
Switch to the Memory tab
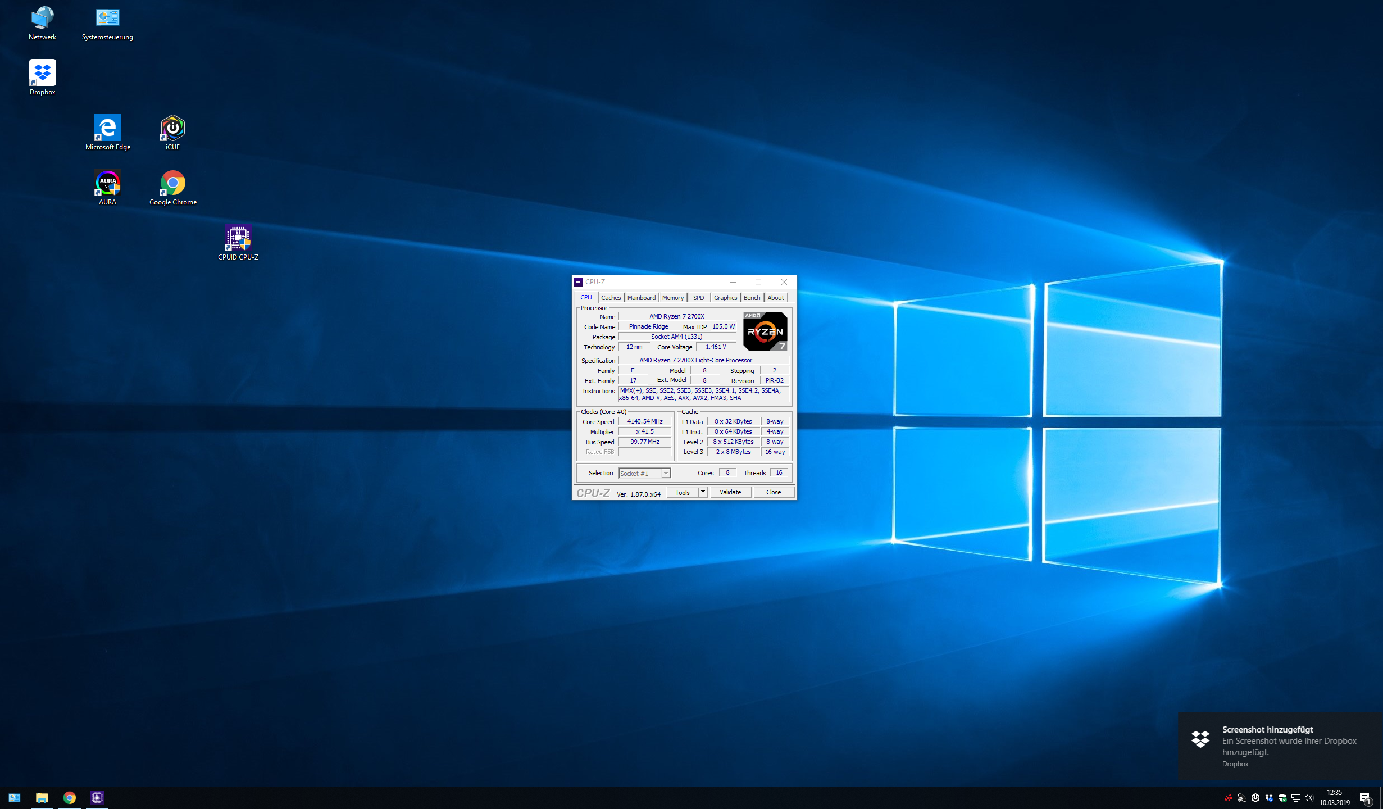pyautogui.click(x=672, y=298)
